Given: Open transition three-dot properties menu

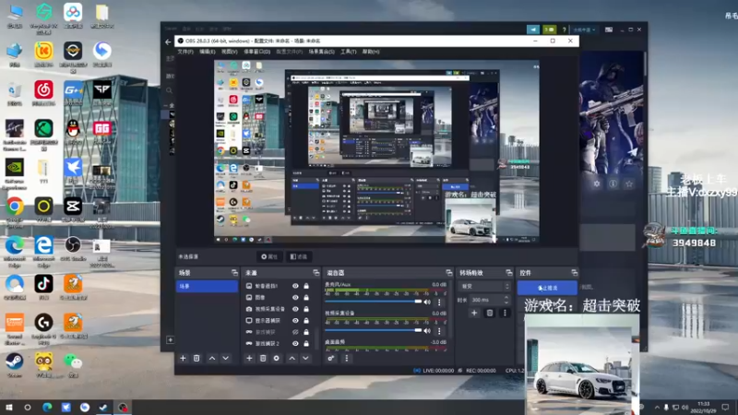Looking at the screenshot, I should tap(505, 313).
